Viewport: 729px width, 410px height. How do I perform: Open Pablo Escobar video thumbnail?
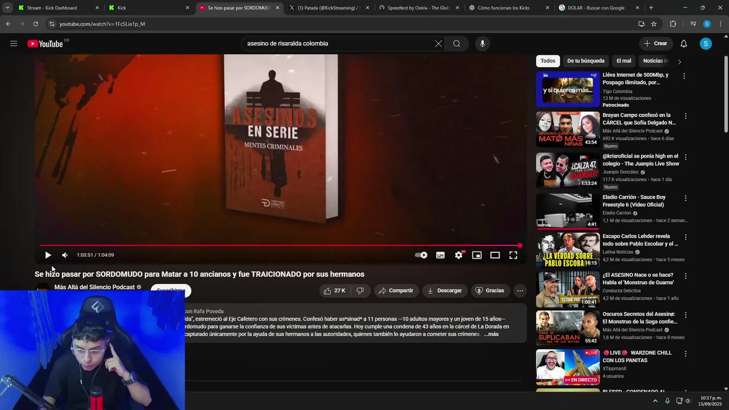(x=568, y=250)
